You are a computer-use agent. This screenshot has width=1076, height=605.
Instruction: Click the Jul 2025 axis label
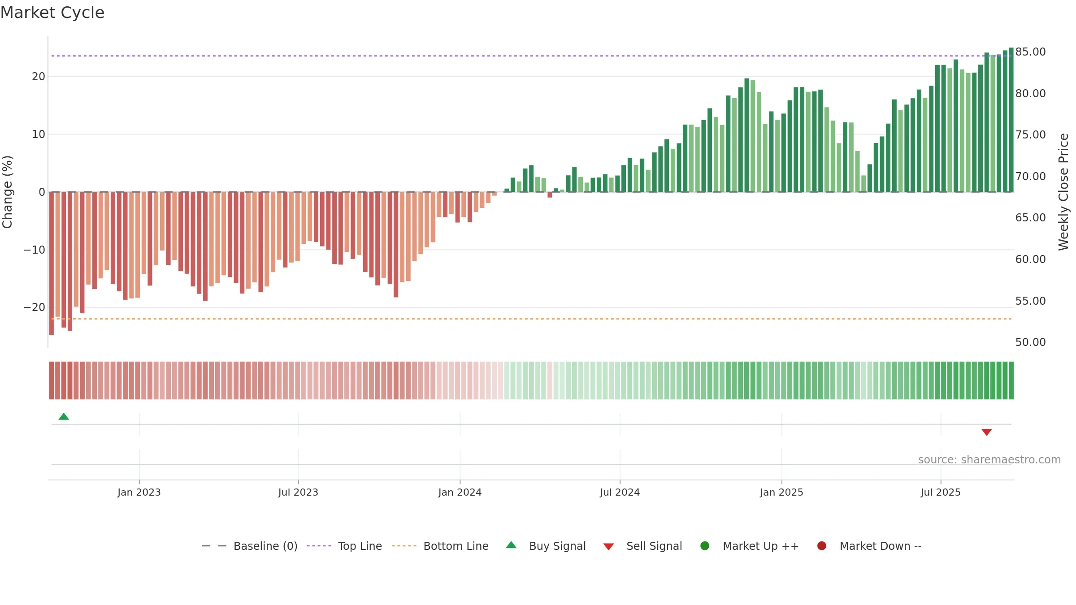click(x=941, y=492)
